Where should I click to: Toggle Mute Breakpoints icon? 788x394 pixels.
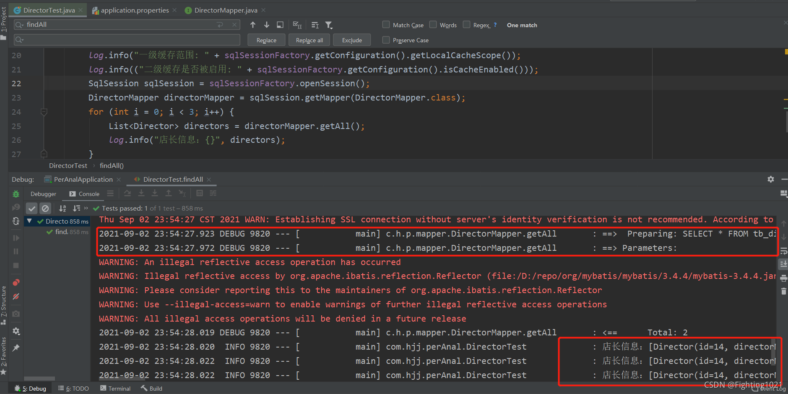pyautogui.click(x=16, y=296)
